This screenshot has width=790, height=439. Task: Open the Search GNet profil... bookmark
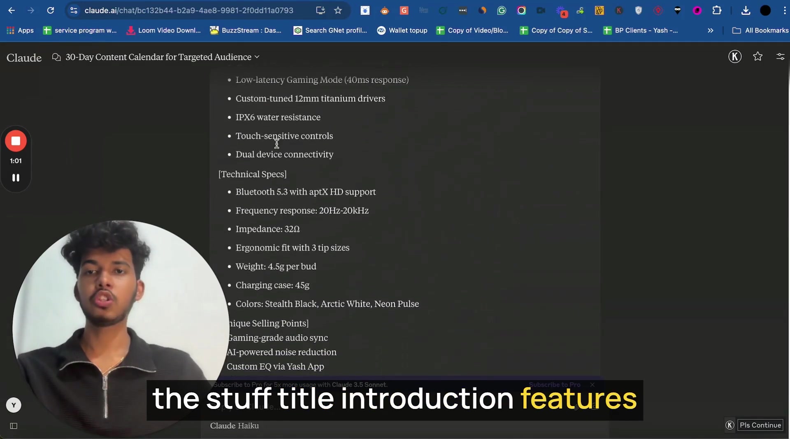[x=330, y=30]
